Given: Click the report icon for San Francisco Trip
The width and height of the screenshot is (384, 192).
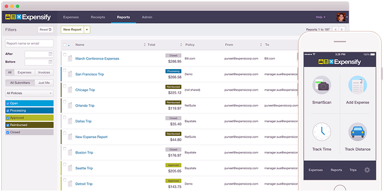Looking at the screenshot, I should coord(70,74).
